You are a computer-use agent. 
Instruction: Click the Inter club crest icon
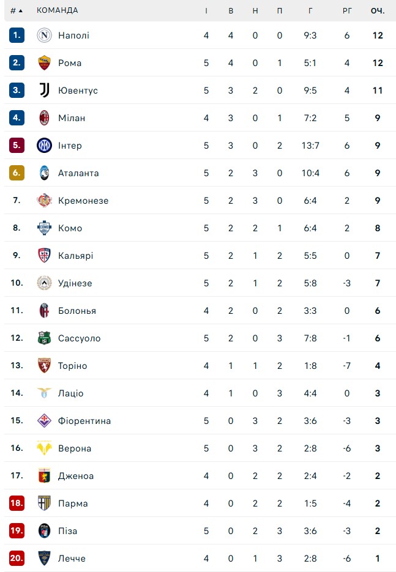(x=44, y=146)
